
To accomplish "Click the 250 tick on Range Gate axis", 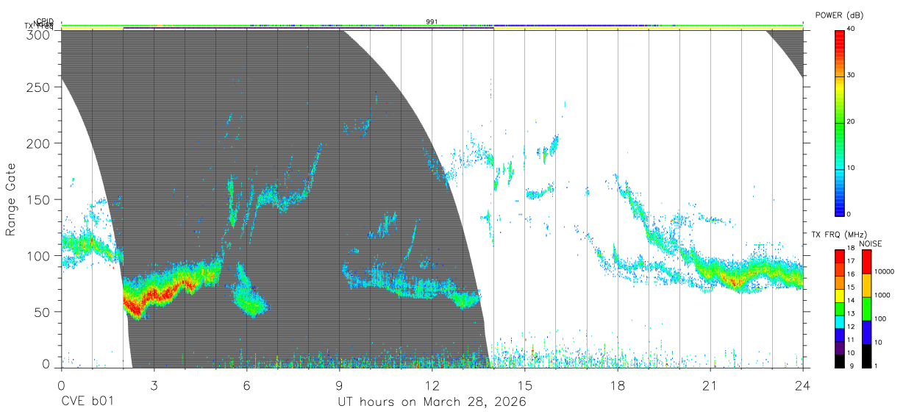I will [x=39, y=87].
